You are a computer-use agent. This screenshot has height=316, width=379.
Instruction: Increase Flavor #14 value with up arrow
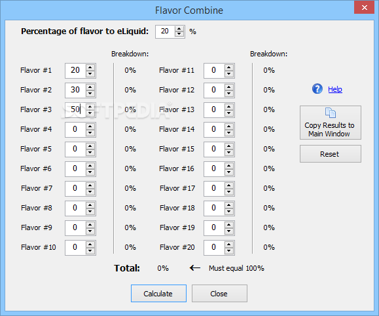[229, 127]
